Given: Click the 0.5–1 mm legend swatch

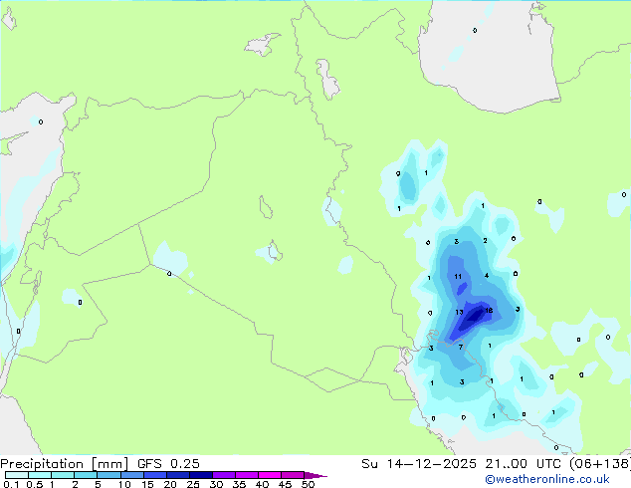Looking at the screenshot, I should pos(40,475).
